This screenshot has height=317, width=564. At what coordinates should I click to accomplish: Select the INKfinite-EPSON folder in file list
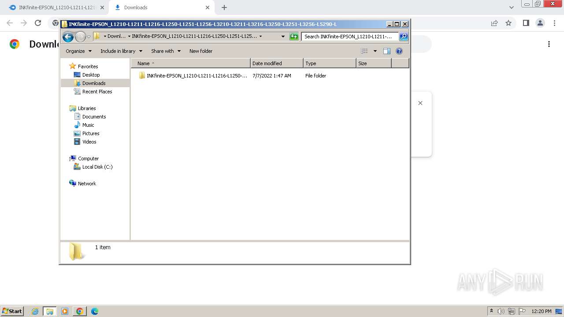[193, 76]
